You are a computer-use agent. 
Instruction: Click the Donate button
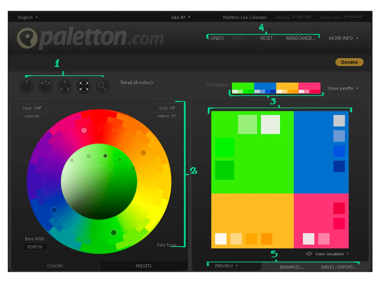pyautogui.click(x=349, y=62)
